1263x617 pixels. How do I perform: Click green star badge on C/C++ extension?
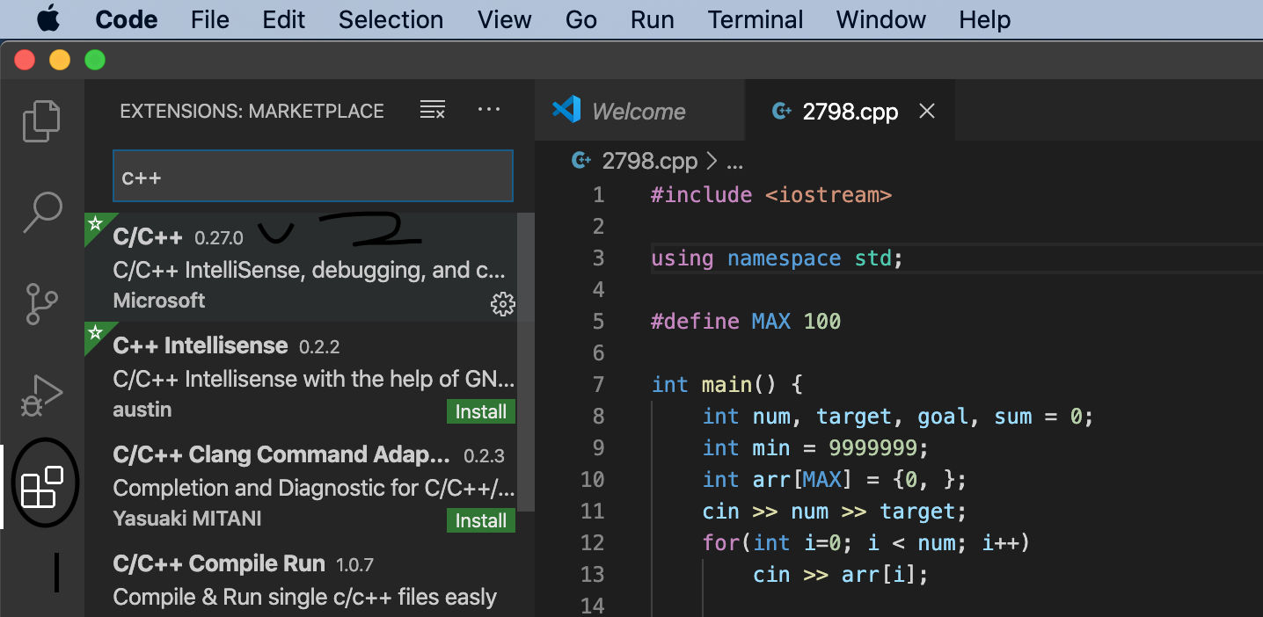(95, 223)
